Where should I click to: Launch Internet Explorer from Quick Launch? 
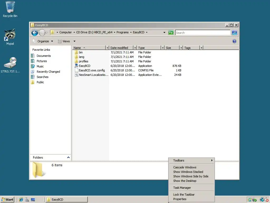tap(21, 200)
